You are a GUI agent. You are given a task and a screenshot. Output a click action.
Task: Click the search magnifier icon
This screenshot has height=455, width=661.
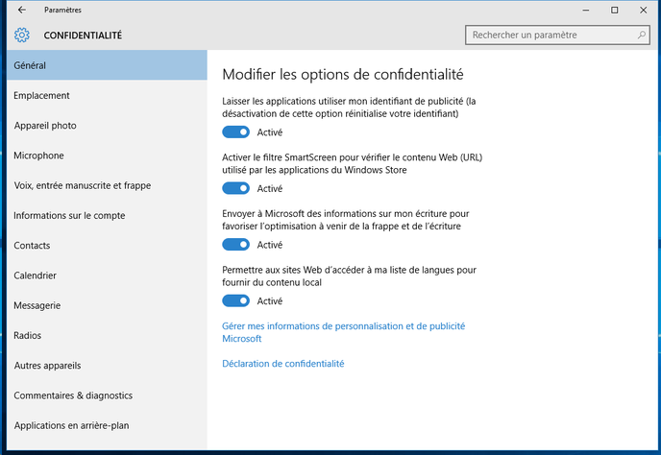(641, 35)
